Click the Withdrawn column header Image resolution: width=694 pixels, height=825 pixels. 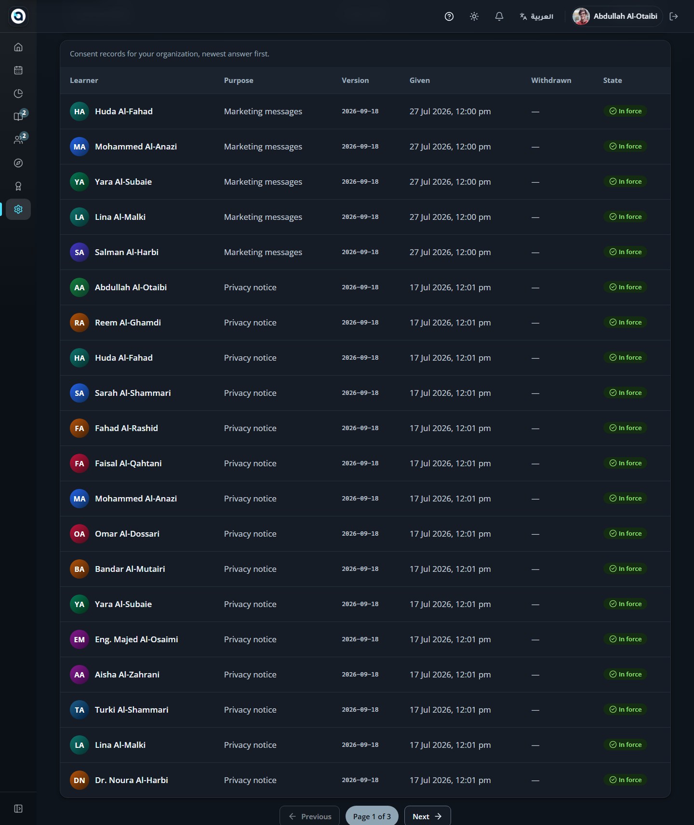point(551,81)
